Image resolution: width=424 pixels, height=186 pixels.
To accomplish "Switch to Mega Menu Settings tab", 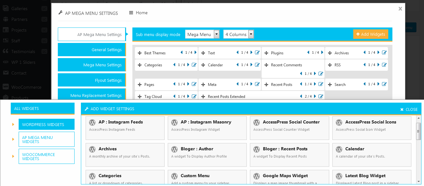I will (x=92, y=65).
